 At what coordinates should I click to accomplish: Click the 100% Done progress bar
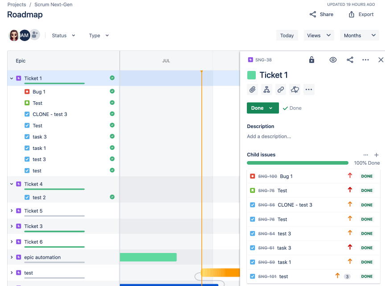298,163
